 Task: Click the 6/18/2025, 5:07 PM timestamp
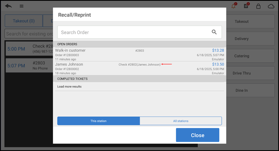[x=210, y=55]
